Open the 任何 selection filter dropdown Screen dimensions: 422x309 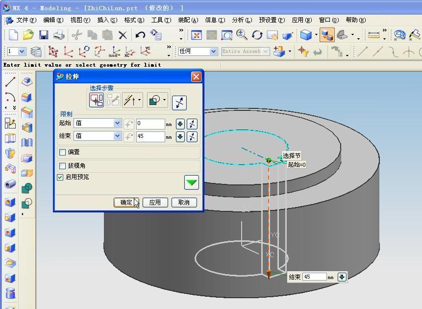(x=213, y=51)
